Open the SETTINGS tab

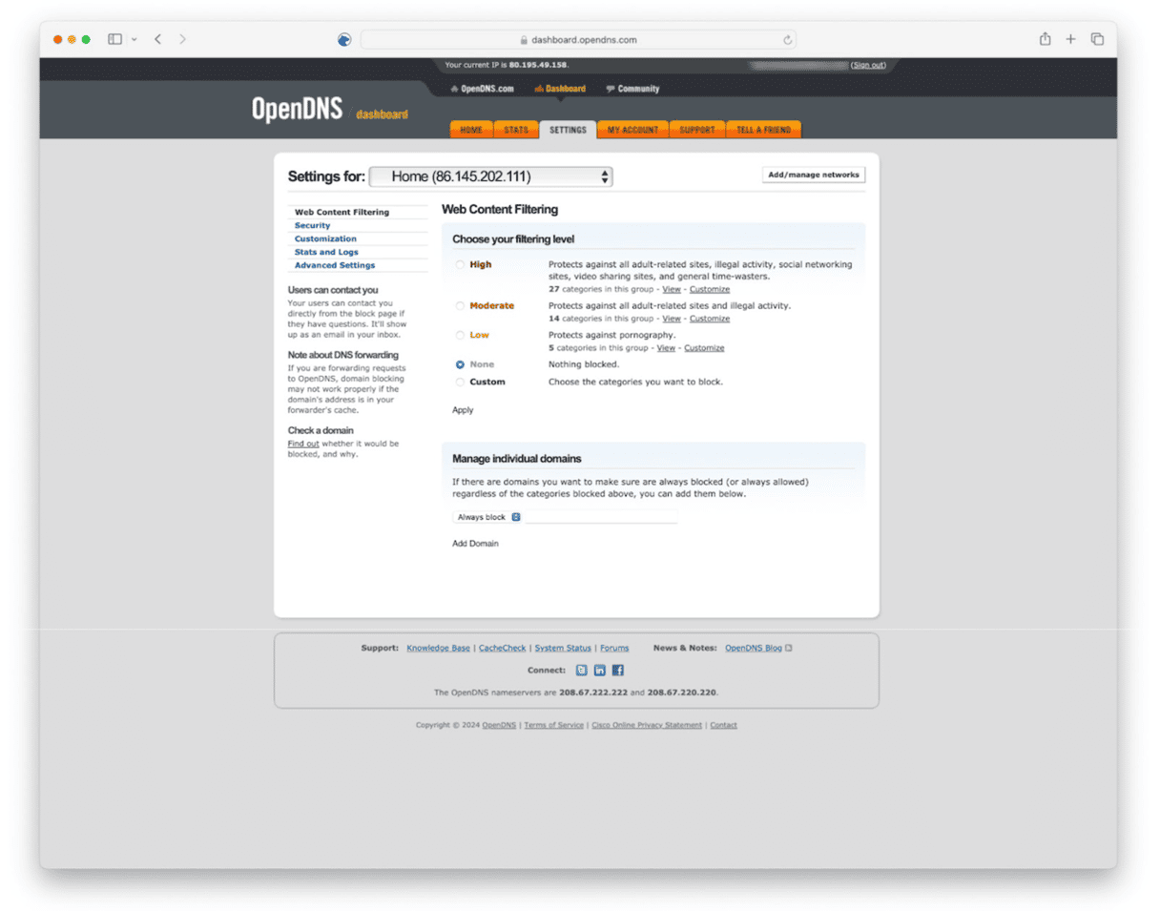tap(568, 130)
